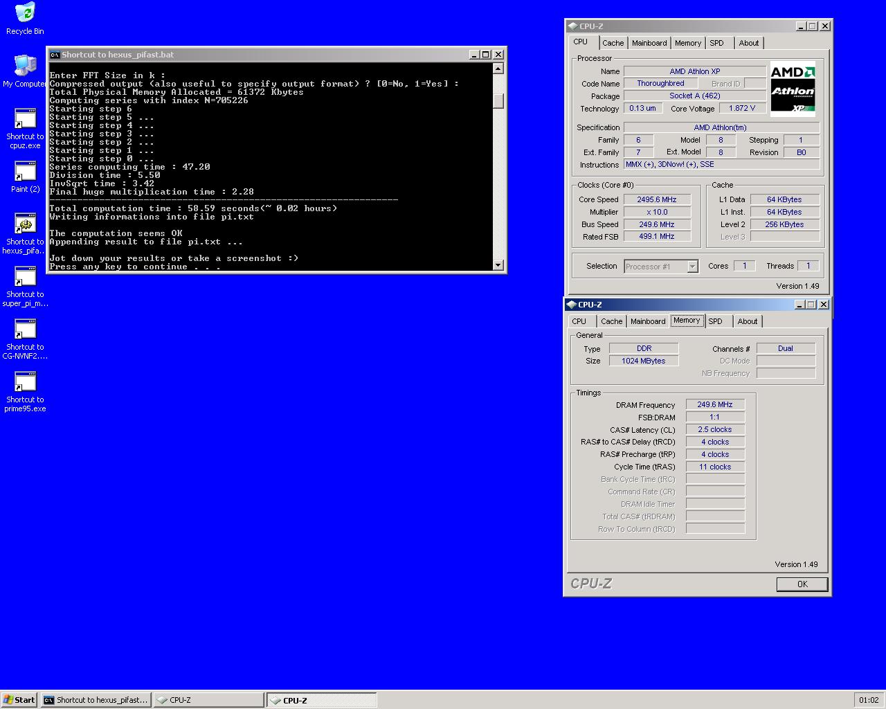886x709 pixels.
Task: Switch to About tab in lower CPU-Z window
Action: point(748,321)
